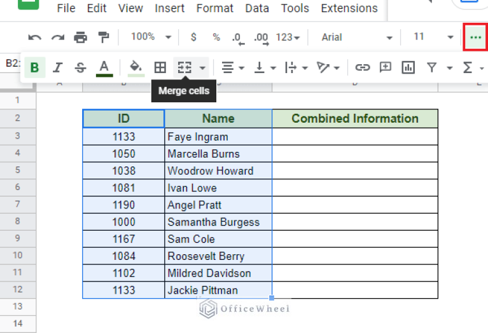The image size is (488, 333).
Task: Expand filter views arrow
Action: [x=449, y=67]
